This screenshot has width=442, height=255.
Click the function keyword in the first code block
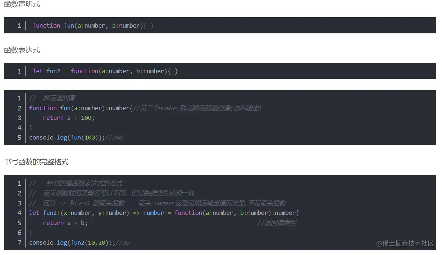tap(46, 25)
